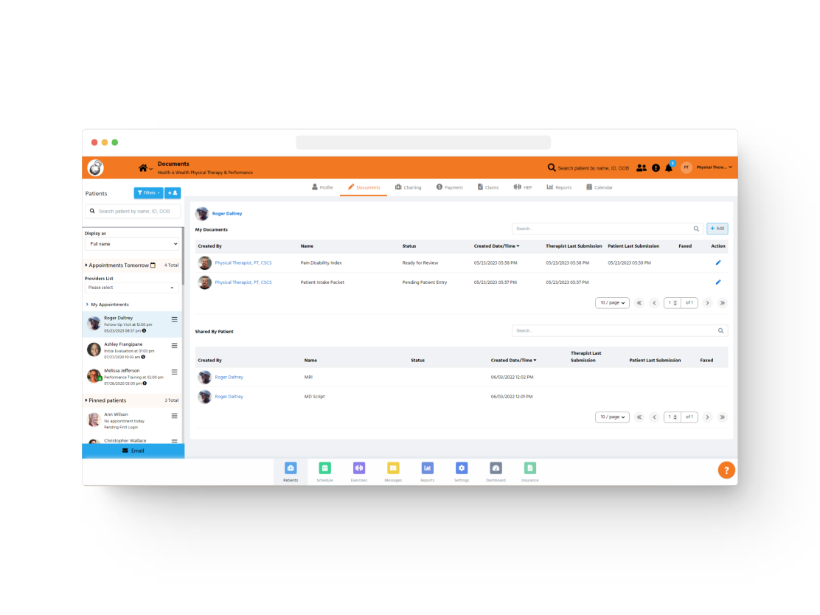Open the orange help question-mark button
The height and width of the screenshot is (615, 820).
click(726, 470)
